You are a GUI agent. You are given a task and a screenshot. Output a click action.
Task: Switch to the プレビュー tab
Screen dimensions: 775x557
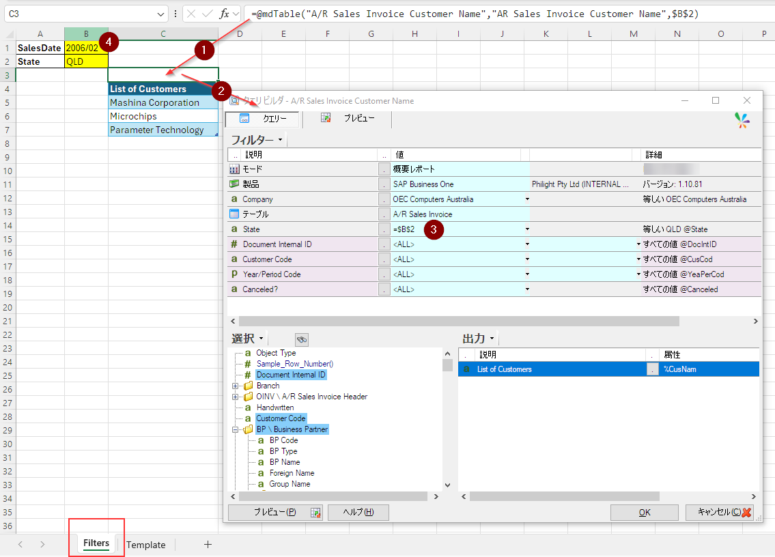coord(348,118)
